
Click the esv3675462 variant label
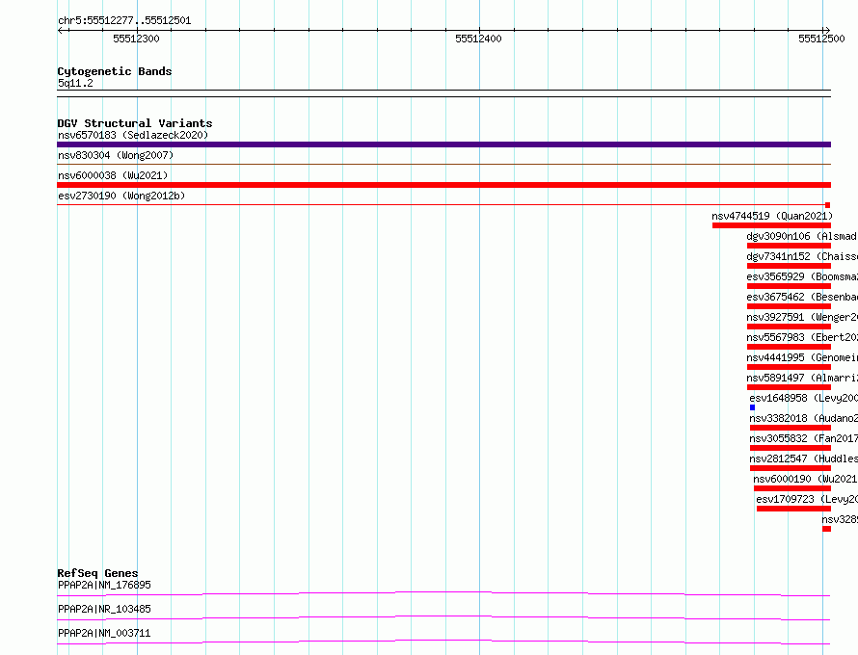[x=802, y=297]
